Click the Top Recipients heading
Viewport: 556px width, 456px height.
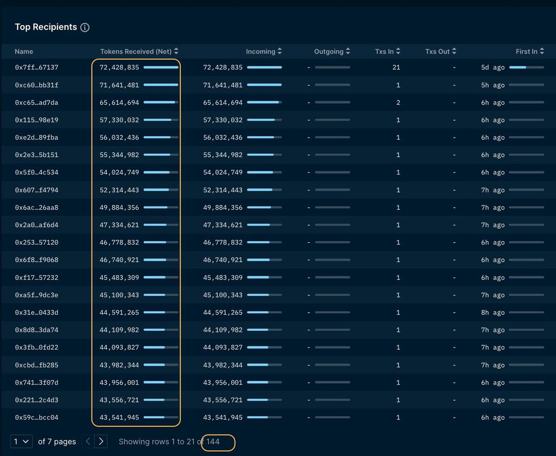(x=46, y=27)
